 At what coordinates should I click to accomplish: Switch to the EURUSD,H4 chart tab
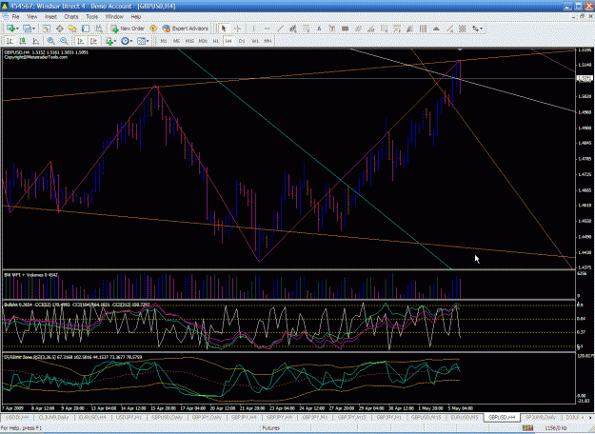click(92, 417)
